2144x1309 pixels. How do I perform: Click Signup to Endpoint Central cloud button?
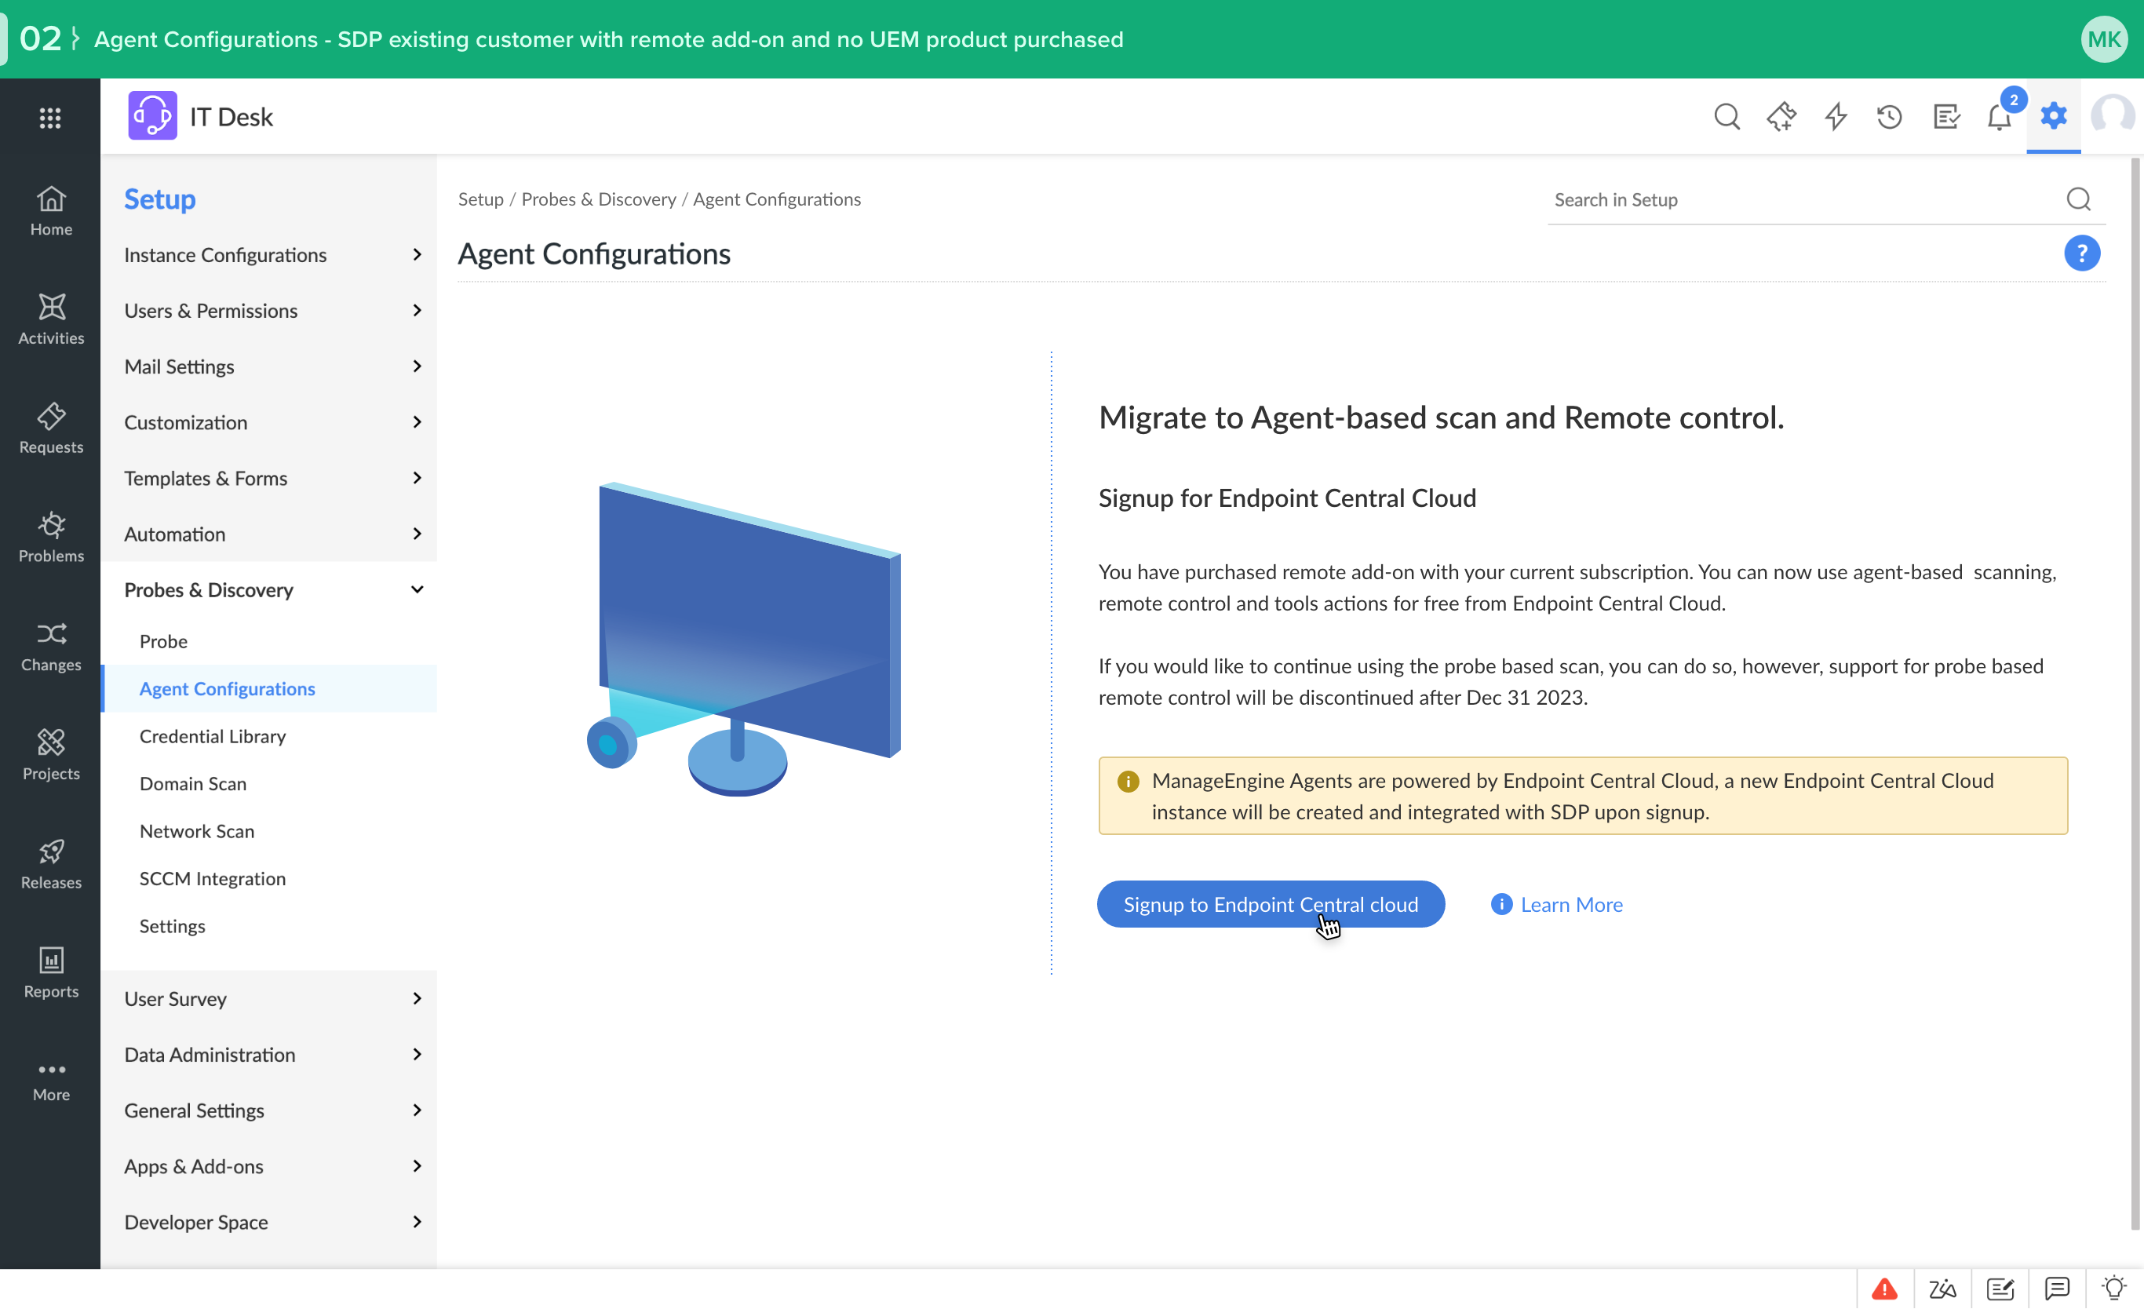point(1271,904)
